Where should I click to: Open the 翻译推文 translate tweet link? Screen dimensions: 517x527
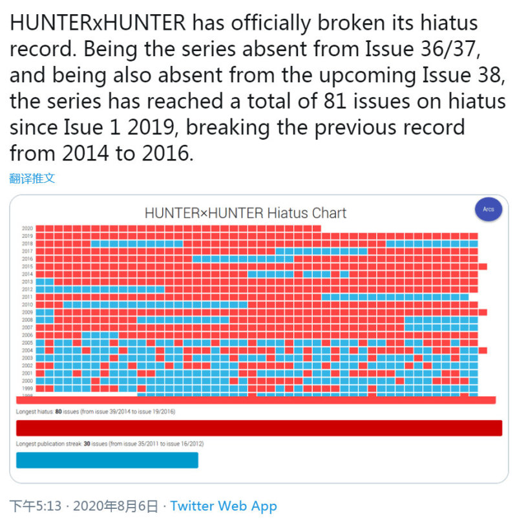click(x=32, y=178)
